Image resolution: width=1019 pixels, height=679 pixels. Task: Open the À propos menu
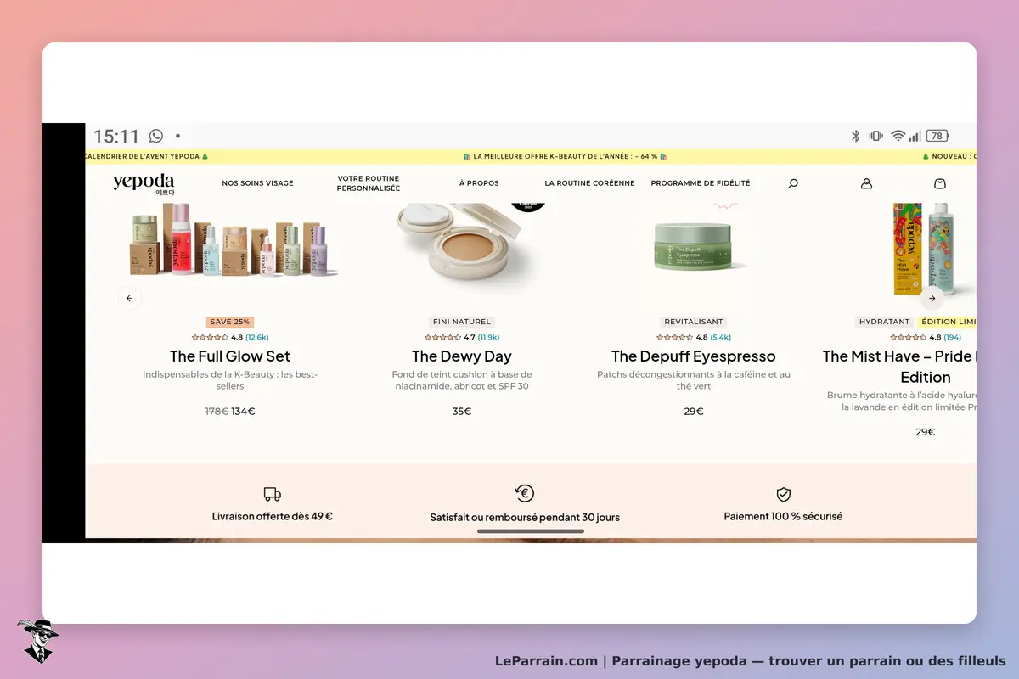click(x=479, y=183)
